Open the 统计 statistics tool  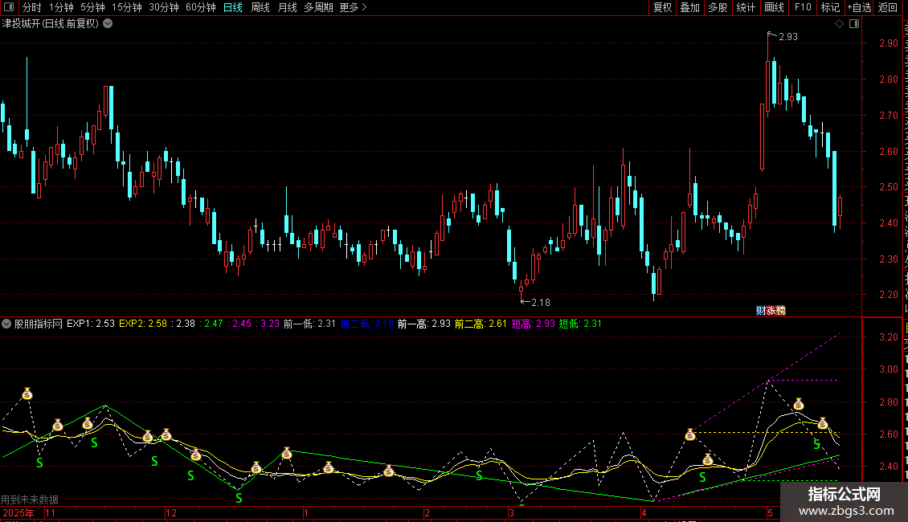746,7
